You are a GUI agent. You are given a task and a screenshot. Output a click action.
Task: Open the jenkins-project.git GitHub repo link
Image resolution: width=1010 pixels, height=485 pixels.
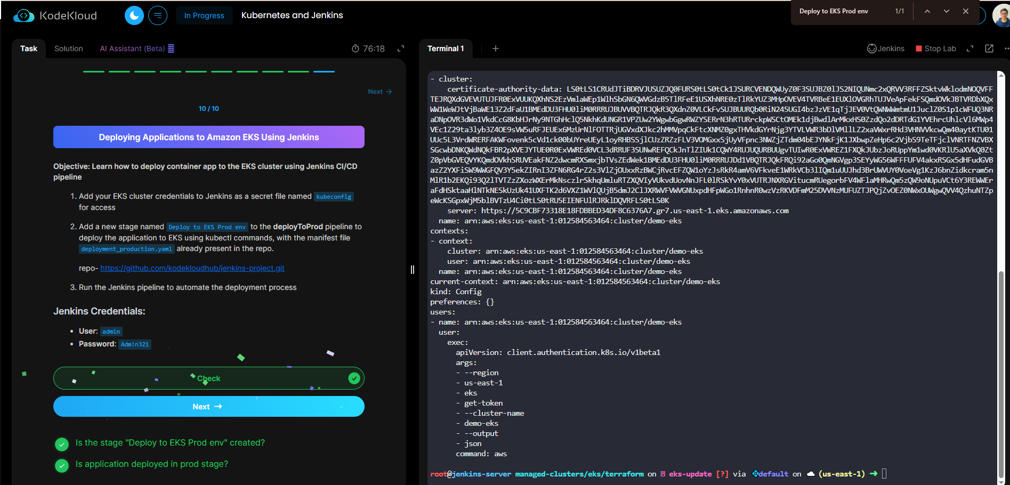pos(192,268)
